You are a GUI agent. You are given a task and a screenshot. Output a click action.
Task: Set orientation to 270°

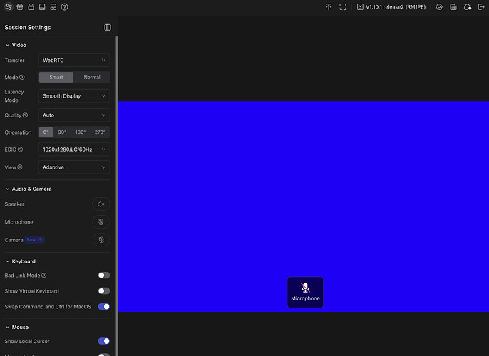point(100,132)
